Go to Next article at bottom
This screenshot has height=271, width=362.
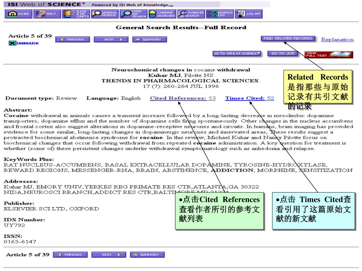coord(109,255)
